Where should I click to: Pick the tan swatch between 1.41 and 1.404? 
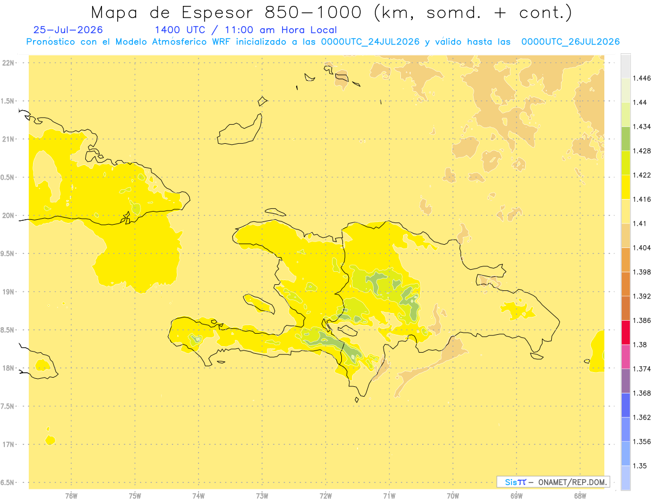[x=626, y=235]
